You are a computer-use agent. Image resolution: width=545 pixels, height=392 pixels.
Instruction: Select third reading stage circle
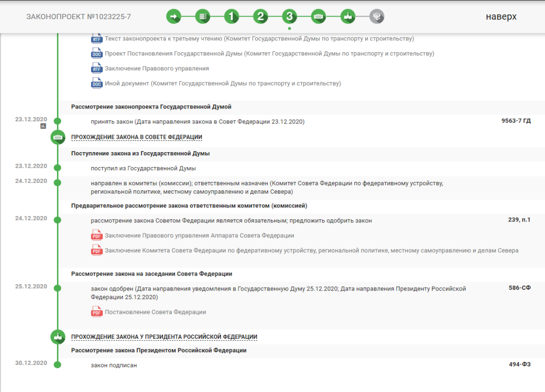(x=289, y=16)
